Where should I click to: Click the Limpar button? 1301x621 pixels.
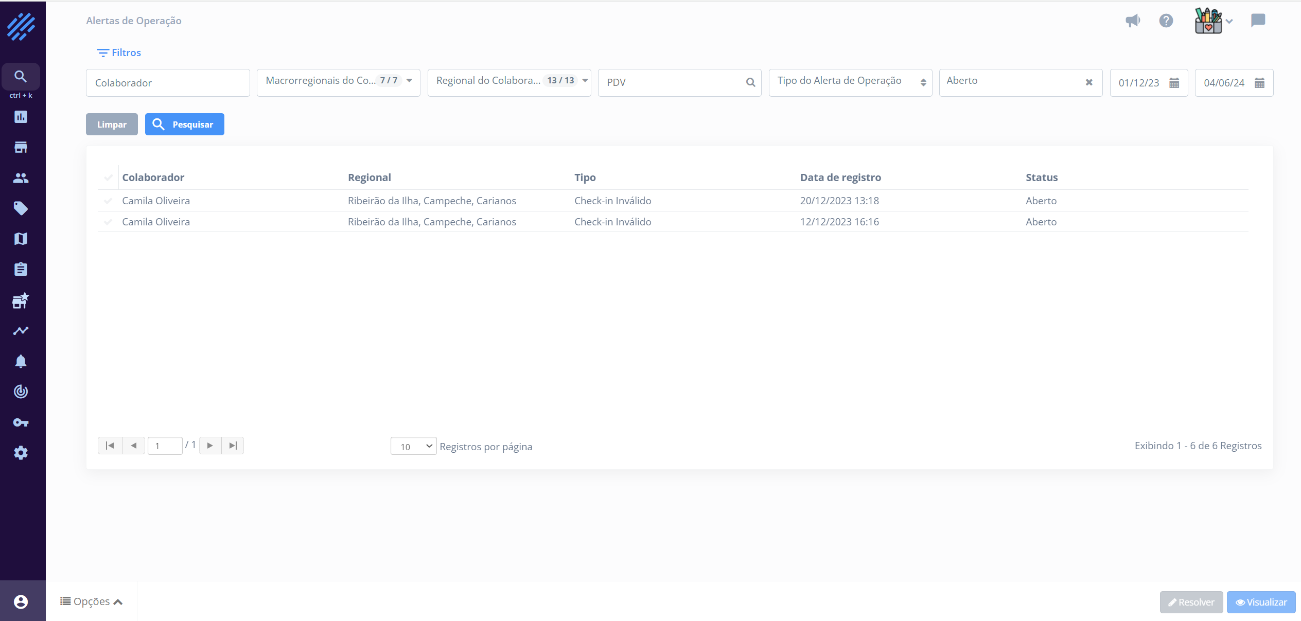click(112, 125)
